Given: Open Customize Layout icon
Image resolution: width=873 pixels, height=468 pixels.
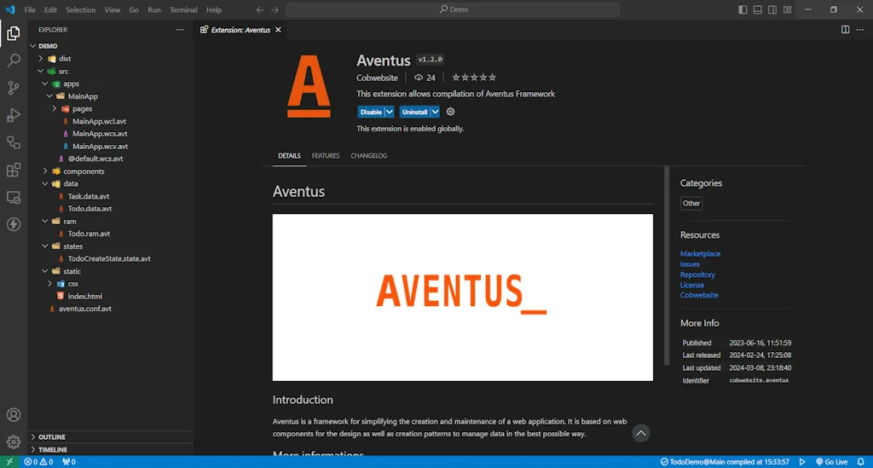Looking at the screenshot, I should pos(788,9).
